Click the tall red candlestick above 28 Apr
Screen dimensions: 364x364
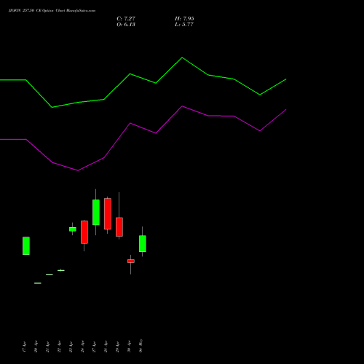tap(108, 214)
